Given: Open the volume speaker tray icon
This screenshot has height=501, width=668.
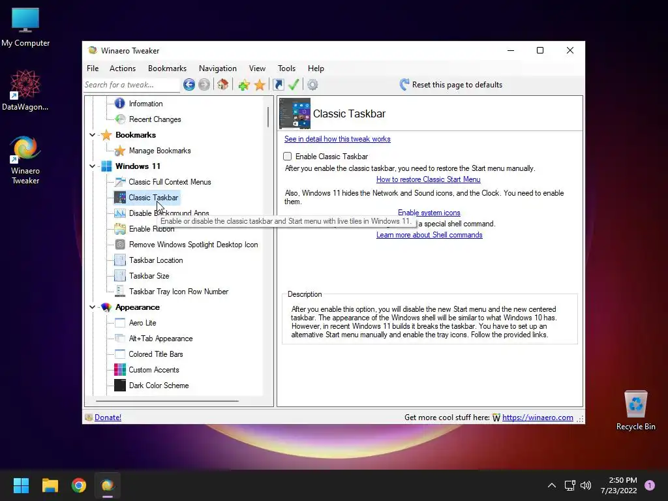Looking at the screenshot, I should [586, 485].
